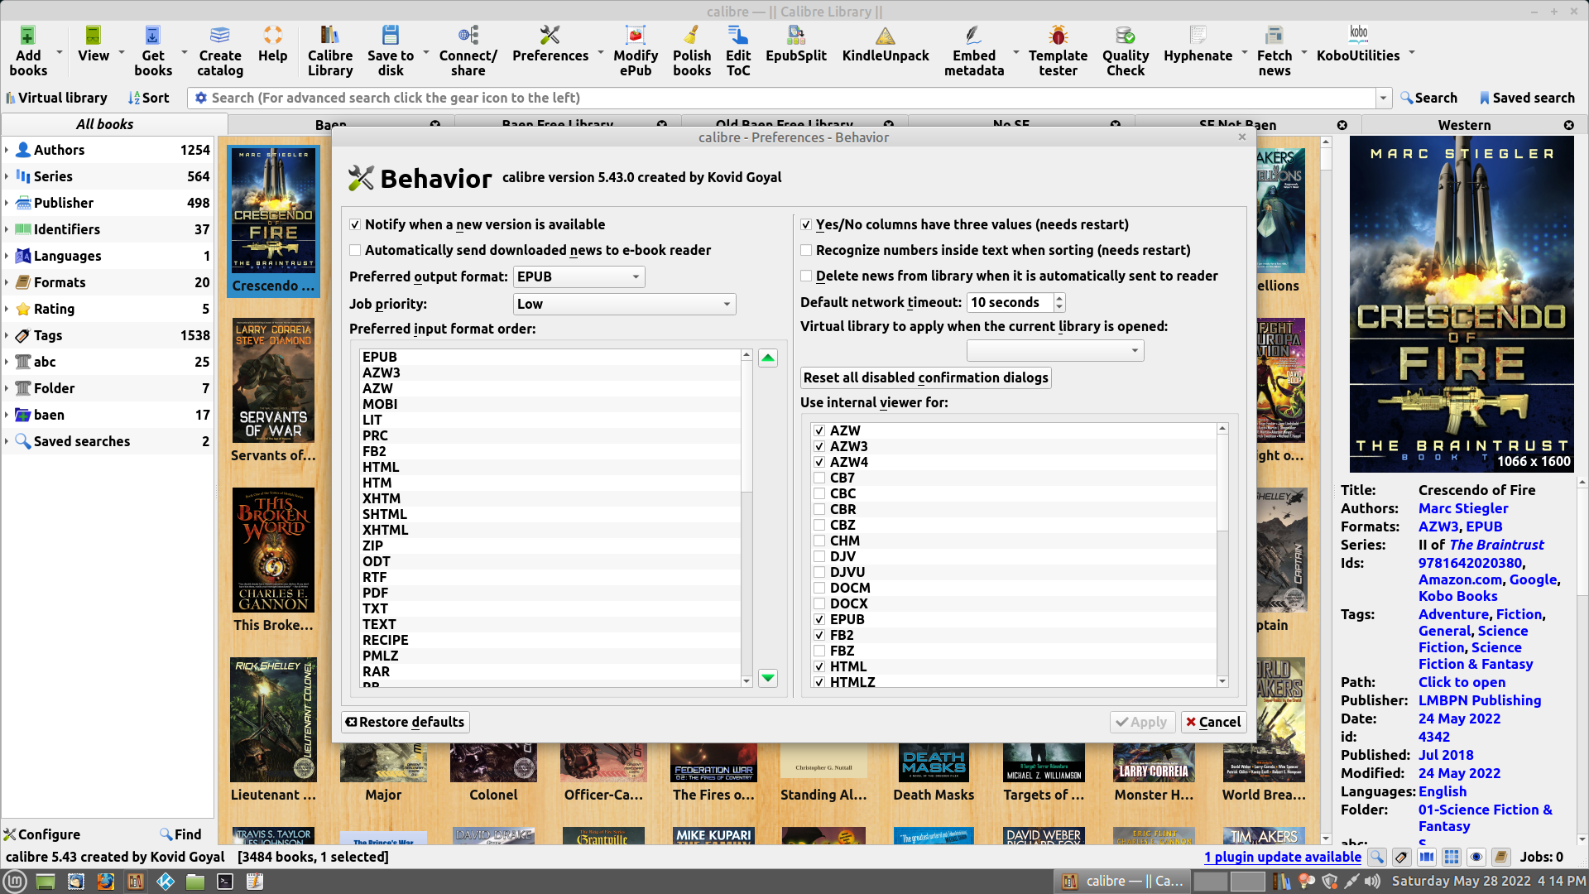Click the Embed metadata icon
1589x894 pixels.
[x=973, y=50]
